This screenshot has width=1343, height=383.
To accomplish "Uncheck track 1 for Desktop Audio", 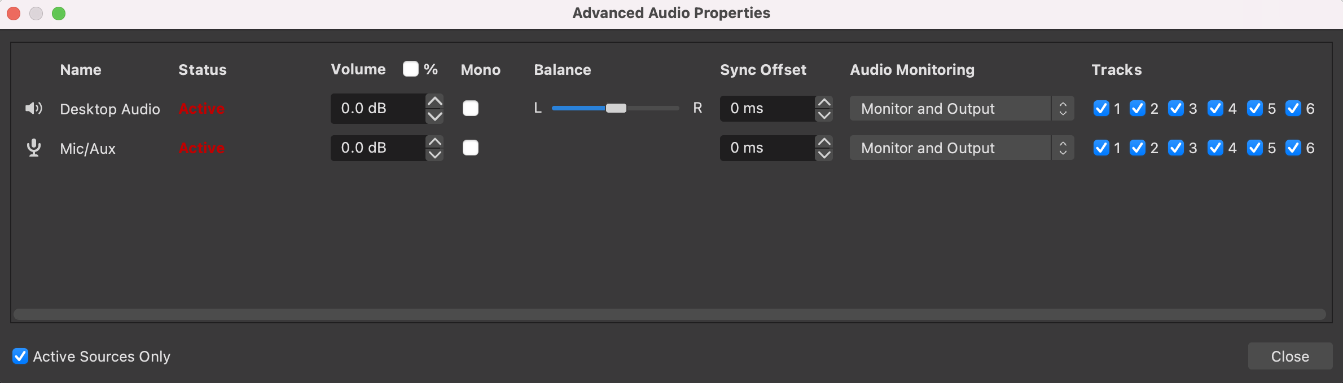I will coord(1101,108).
